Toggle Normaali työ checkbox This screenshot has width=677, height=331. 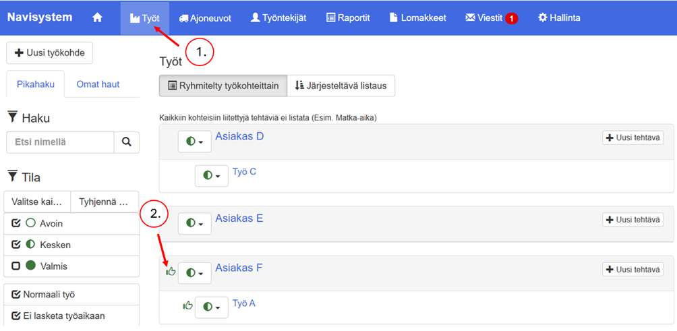point(16,295)
